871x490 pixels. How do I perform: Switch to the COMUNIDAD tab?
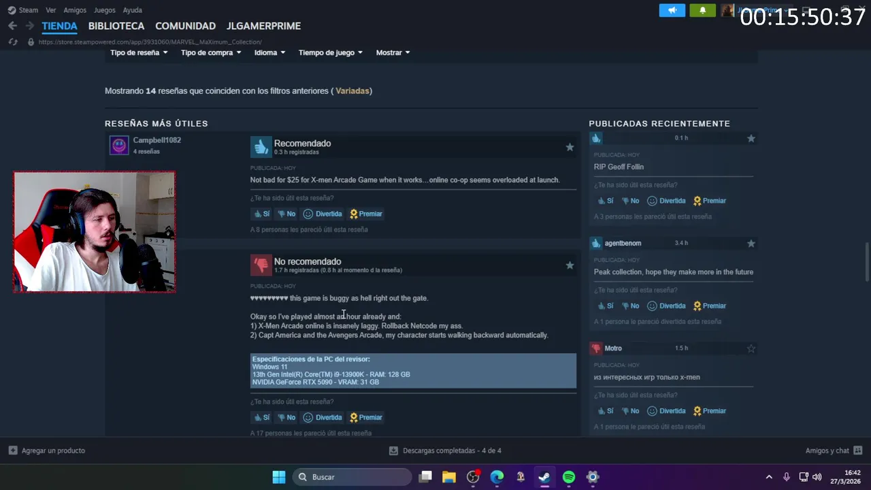click(x=185, y=26)
